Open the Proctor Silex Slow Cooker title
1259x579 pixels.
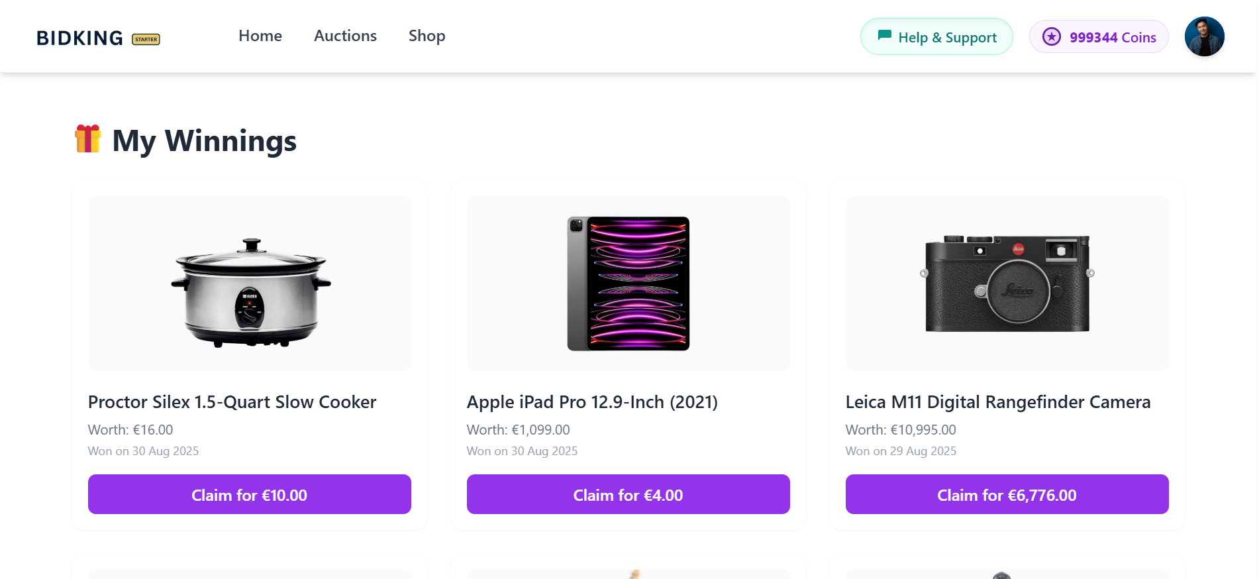coord(232,402)
